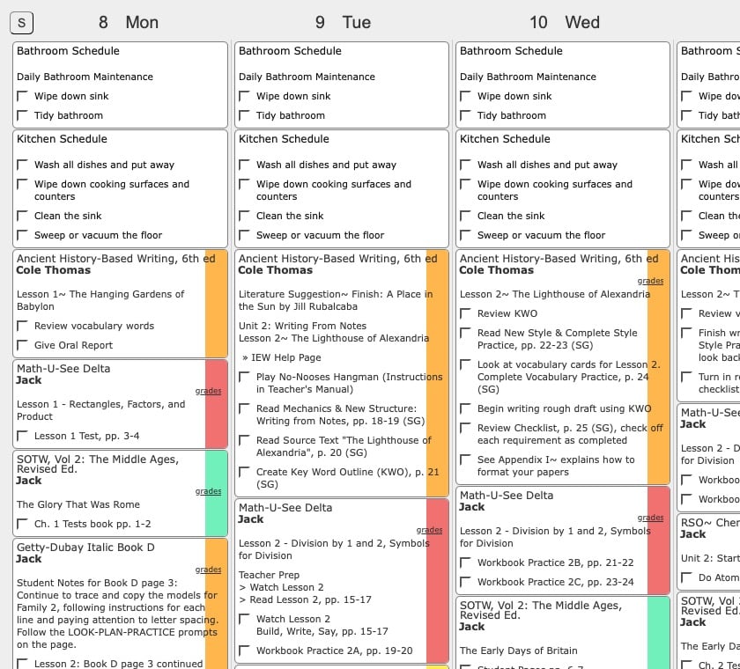This screenshot has height=669, width=740.
Task: Check Give Oral Report box
Action: 22,346
